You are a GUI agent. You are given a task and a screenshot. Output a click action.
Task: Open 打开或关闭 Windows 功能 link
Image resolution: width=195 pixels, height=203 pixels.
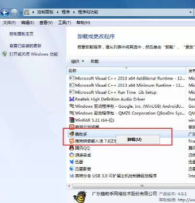34,54
